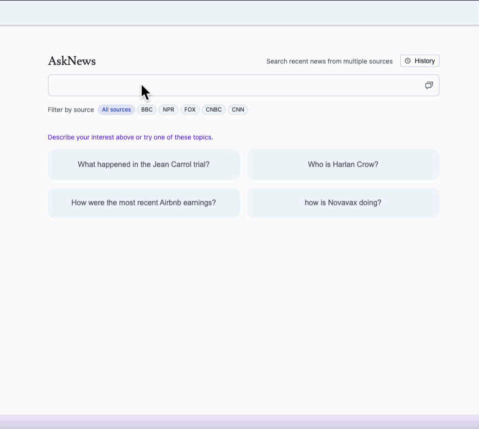
Task: Click the clock icon beside History
Action: click(408, 61)
